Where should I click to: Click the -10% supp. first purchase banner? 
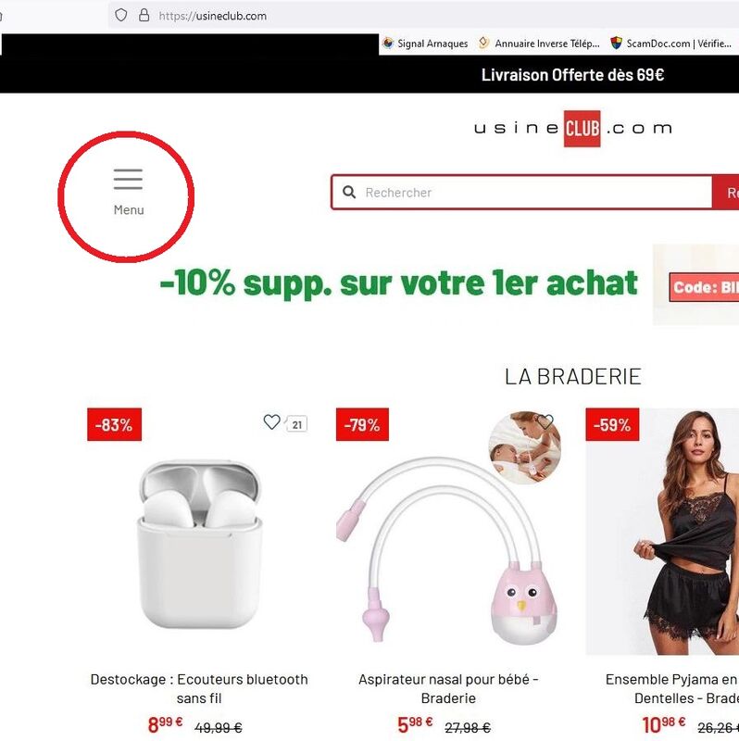pyautogui.click(x=399, y=283)
